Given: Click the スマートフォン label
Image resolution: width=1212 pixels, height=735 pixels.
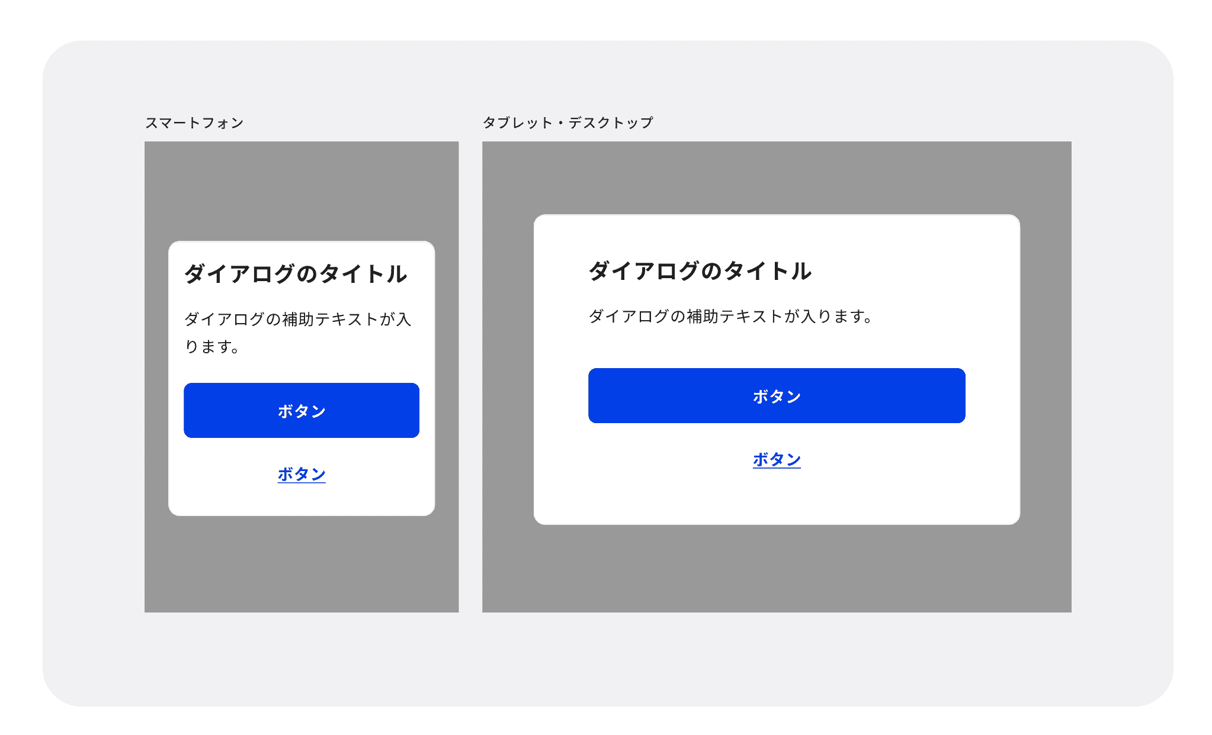Looking at the screenshot, I should tap(194, 123).
